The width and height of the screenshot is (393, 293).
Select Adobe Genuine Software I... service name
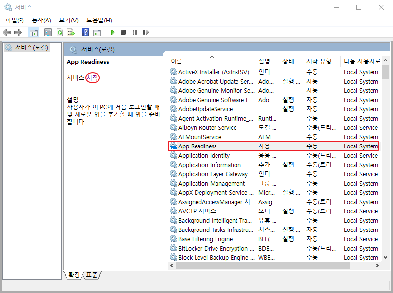(215, 100)
